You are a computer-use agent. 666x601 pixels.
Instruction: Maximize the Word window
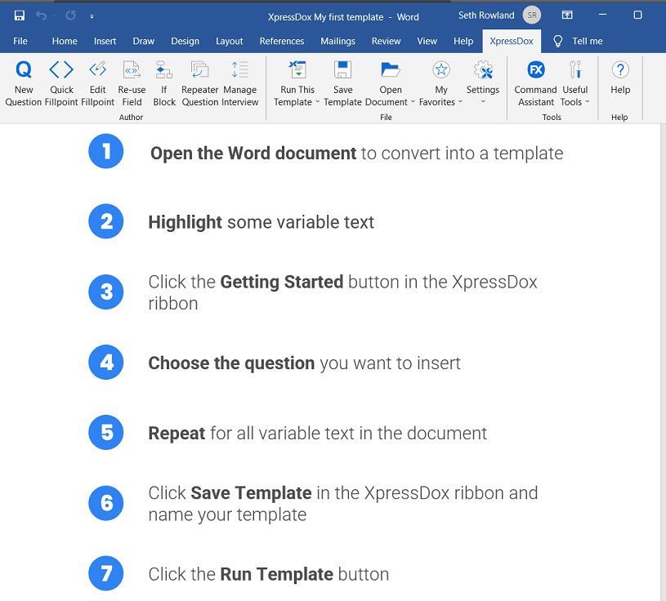click(637, 15)
